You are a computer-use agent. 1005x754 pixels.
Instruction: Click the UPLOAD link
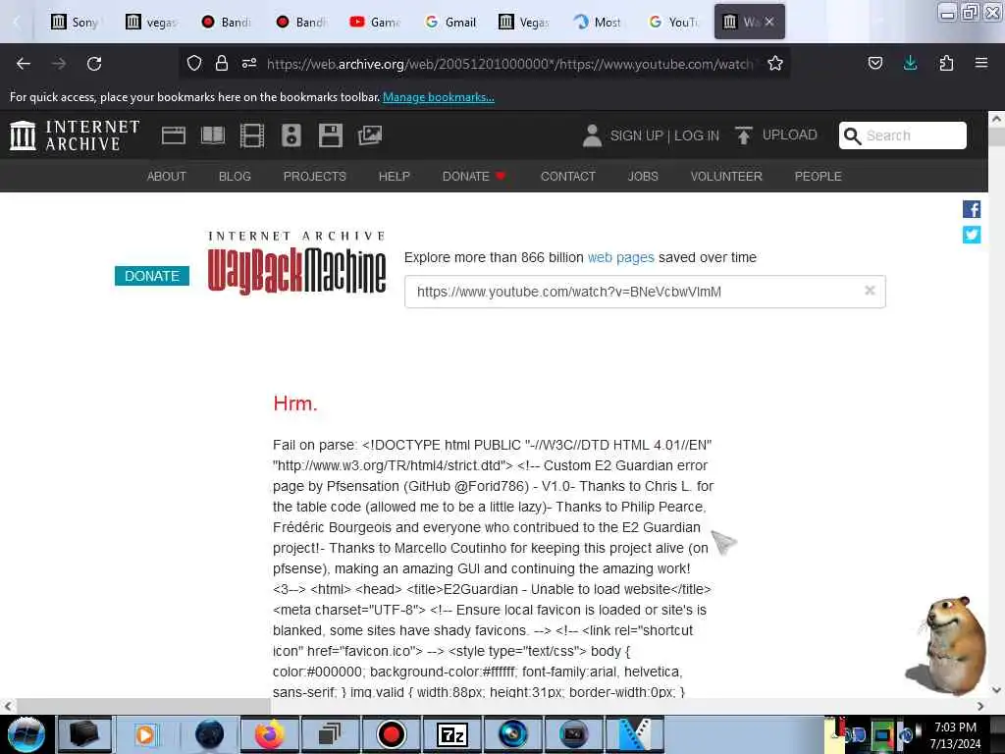point(790,135)
